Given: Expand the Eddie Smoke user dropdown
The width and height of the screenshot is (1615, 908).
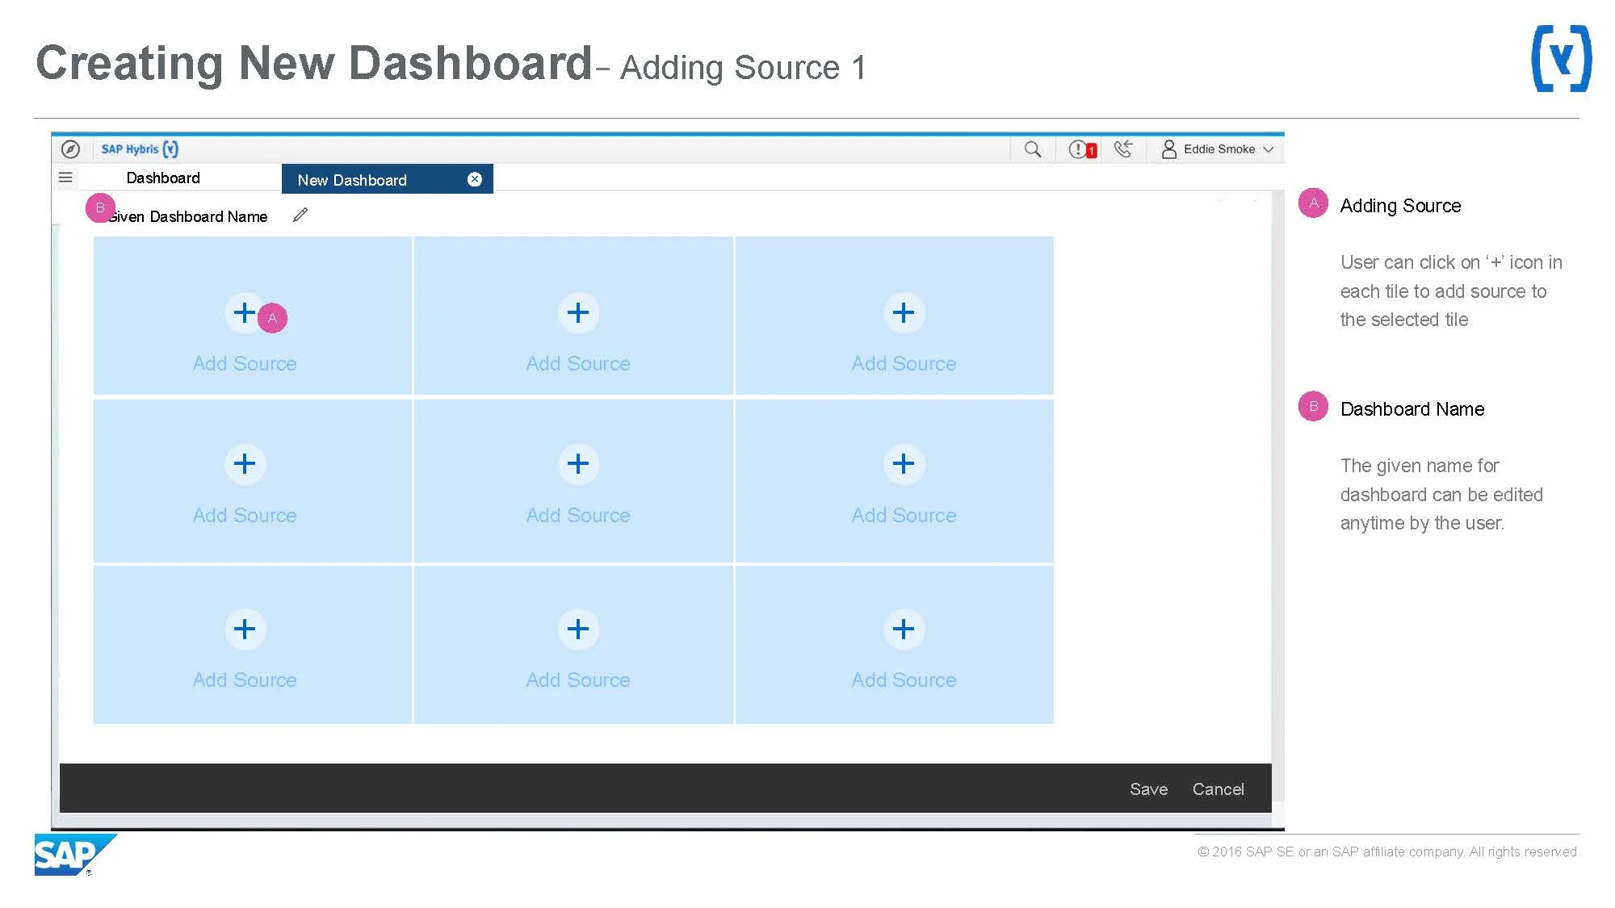Looking at the screenshot, I should click(1269, 149).
